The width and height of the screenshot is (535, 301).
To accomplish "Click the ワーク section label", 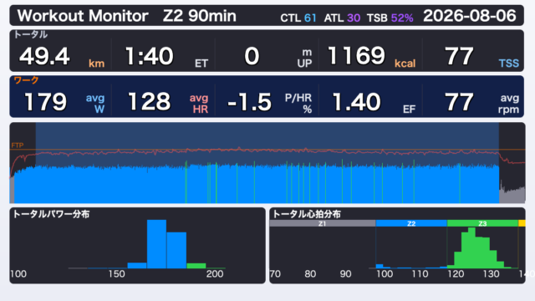I will pos(26,80).
